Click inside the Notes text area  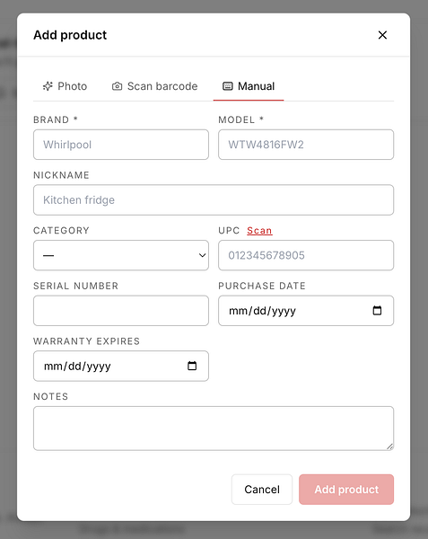click(x=214, y=428)
